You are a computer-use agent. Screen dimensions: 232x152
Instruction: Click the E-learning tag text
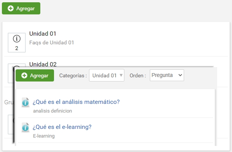[x=44, y=136]
